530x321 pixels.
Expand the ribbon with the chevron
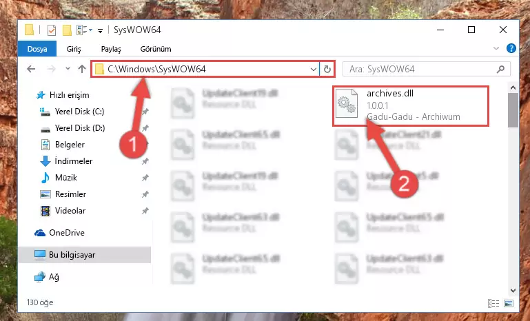point(496,48)
